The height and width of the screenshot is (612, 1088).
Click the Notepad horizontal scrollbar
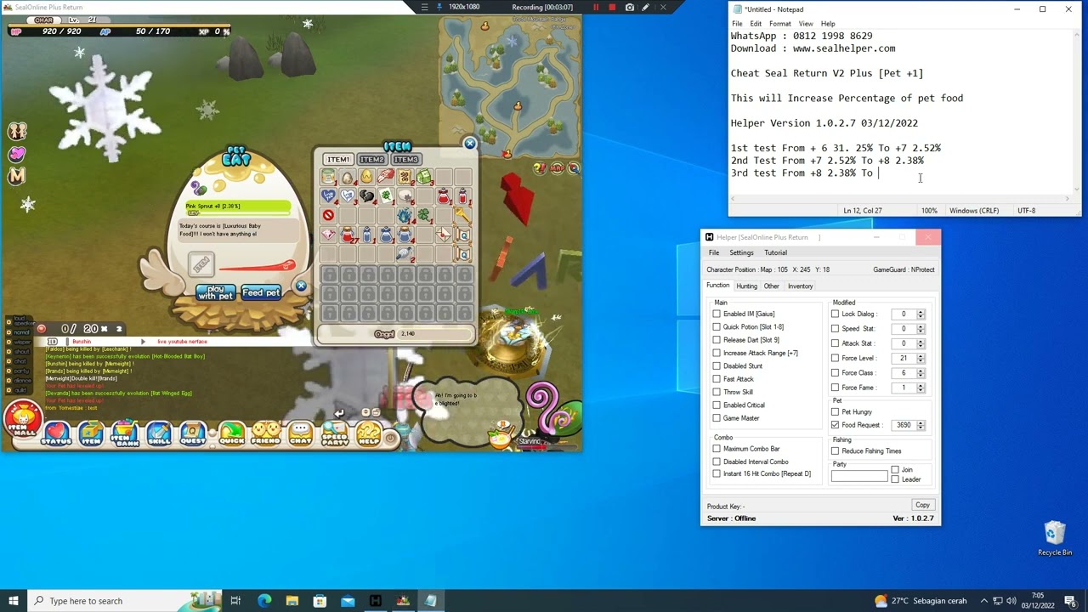point(900,199)
